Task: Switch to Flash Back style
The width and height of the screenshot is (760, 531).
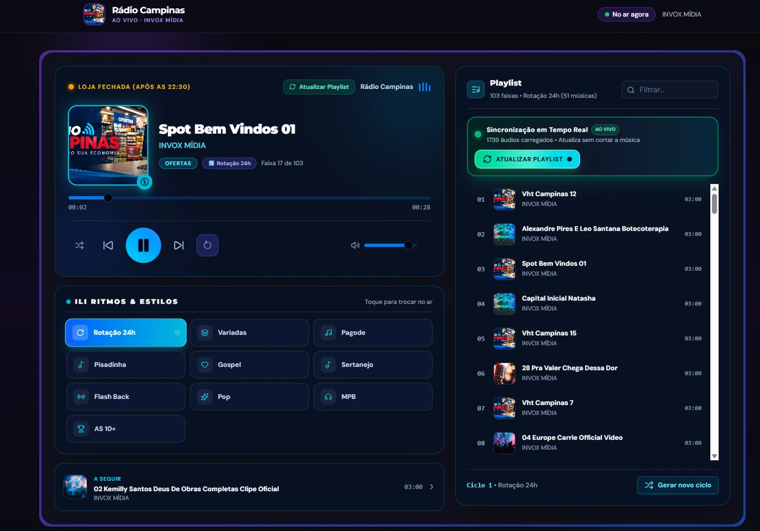Action: [126, 397]
